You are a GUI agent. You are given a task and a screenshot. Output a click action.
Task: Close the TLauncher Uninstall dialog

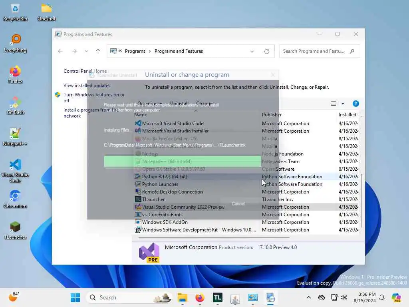(273, 75)
